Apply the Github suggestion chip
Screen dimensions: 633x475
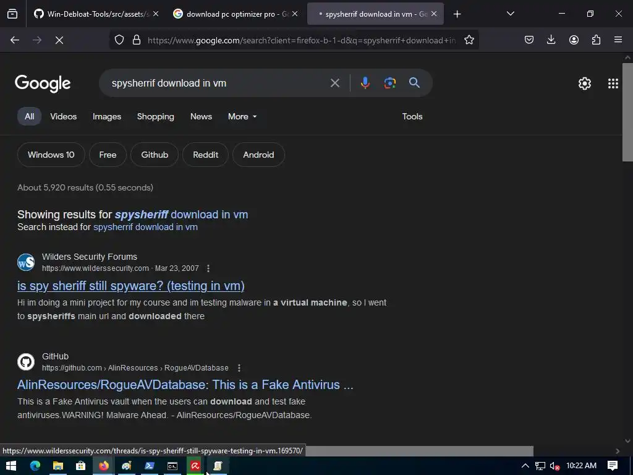coord(155,155)
